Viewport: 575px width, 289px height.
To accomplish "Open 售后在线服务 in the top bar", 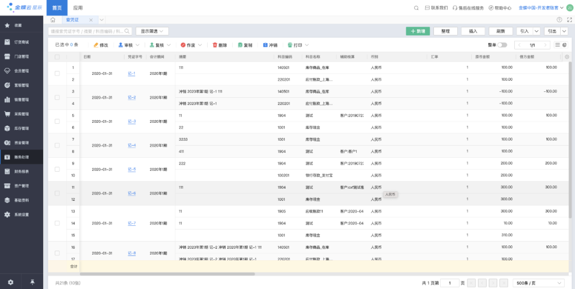I will tap(469, 7).
